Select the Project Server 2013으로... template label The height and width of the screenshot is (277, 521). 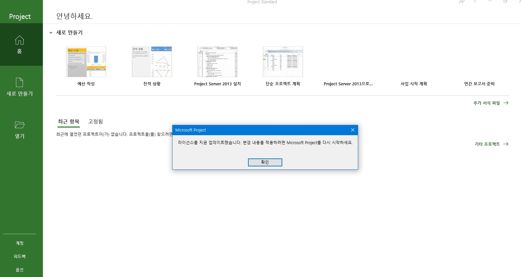tap(348, 84)
